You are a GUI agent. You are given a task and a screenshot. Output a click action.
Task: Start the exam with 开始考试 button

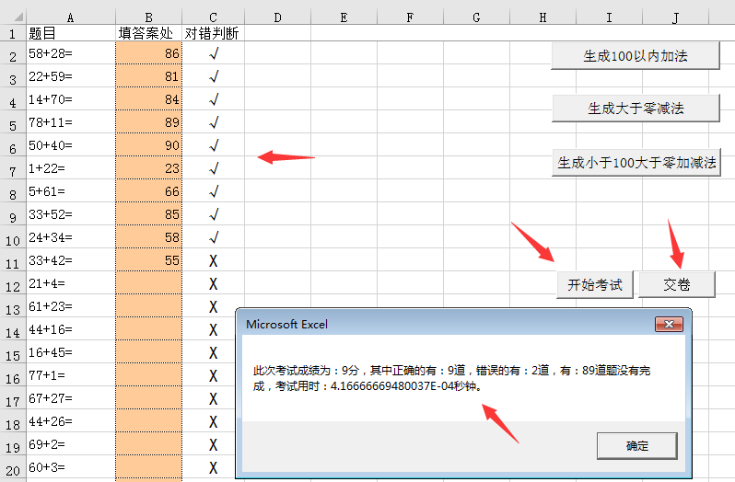pyautogui.click(x=595, y=284)
